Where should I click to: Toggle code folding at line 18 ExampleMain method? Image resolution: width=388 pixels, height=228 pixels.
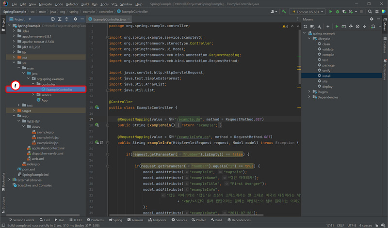(108, 125)
